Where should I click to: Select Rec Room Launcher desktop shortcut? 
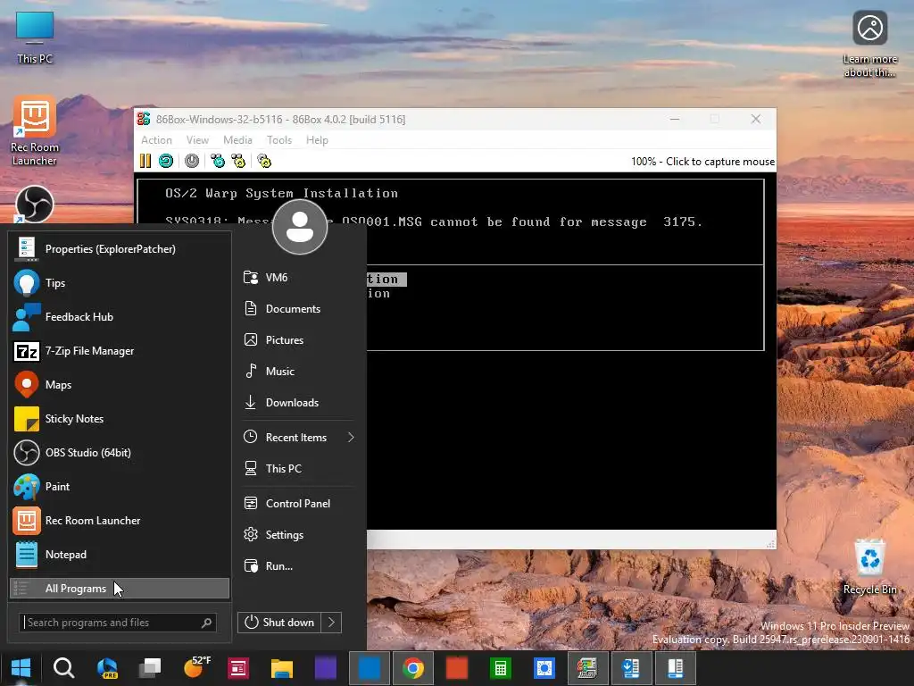tap(35, 132)
